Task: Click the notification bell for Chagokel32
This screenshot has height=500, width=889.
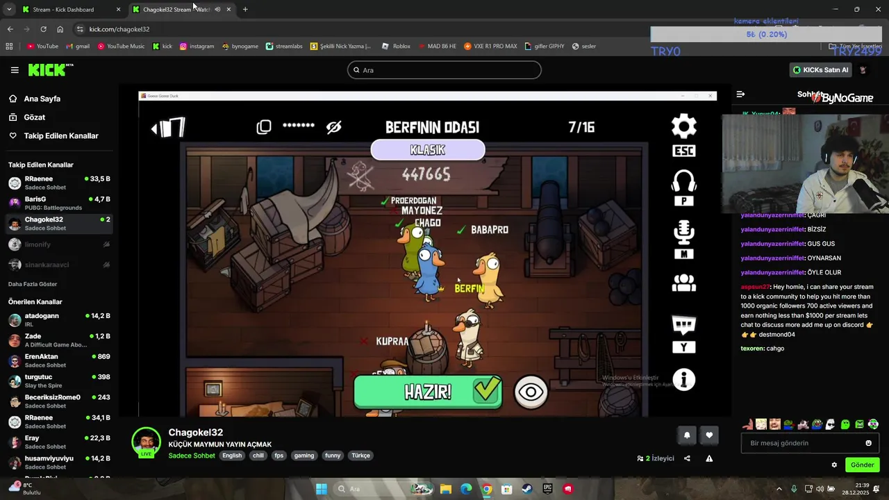Action: coord(687,435)
